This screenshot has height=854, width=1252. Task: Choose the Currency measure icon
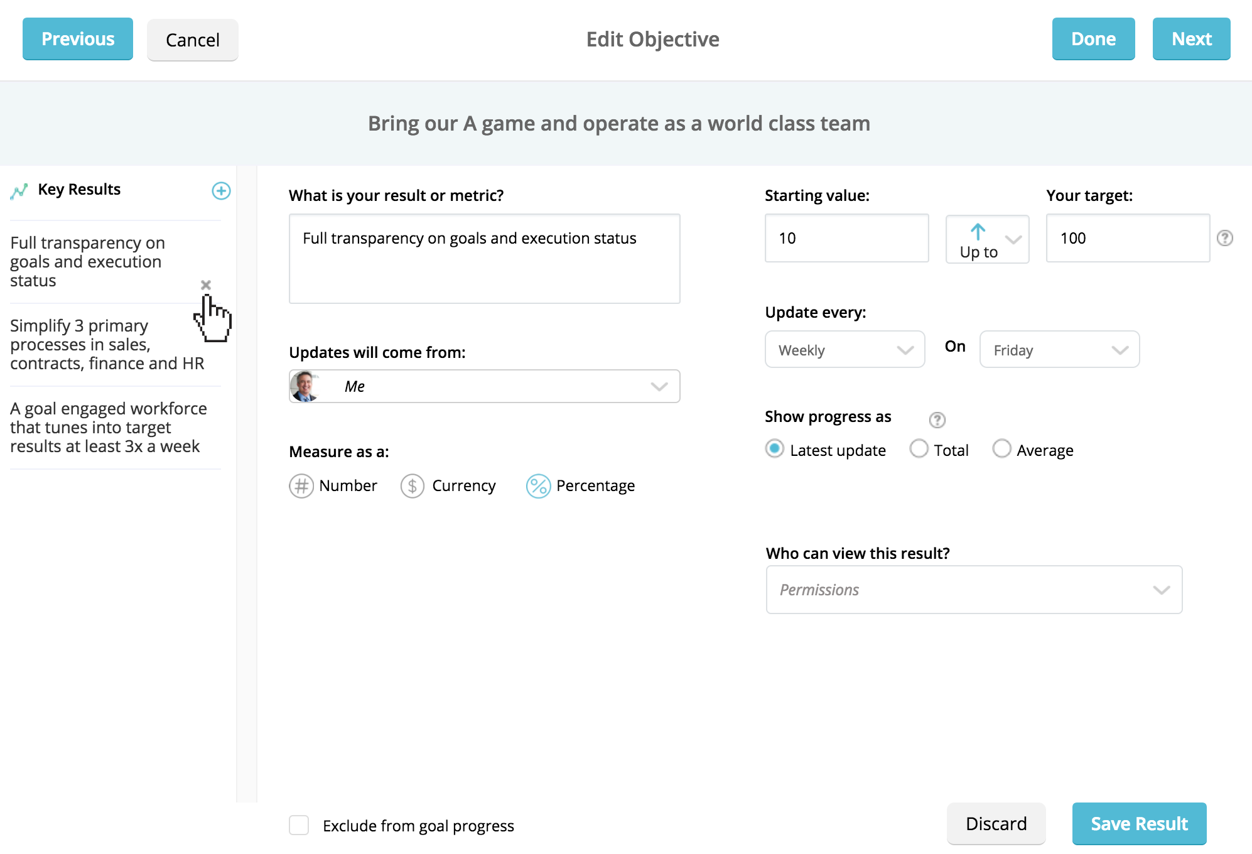(413, 486)
